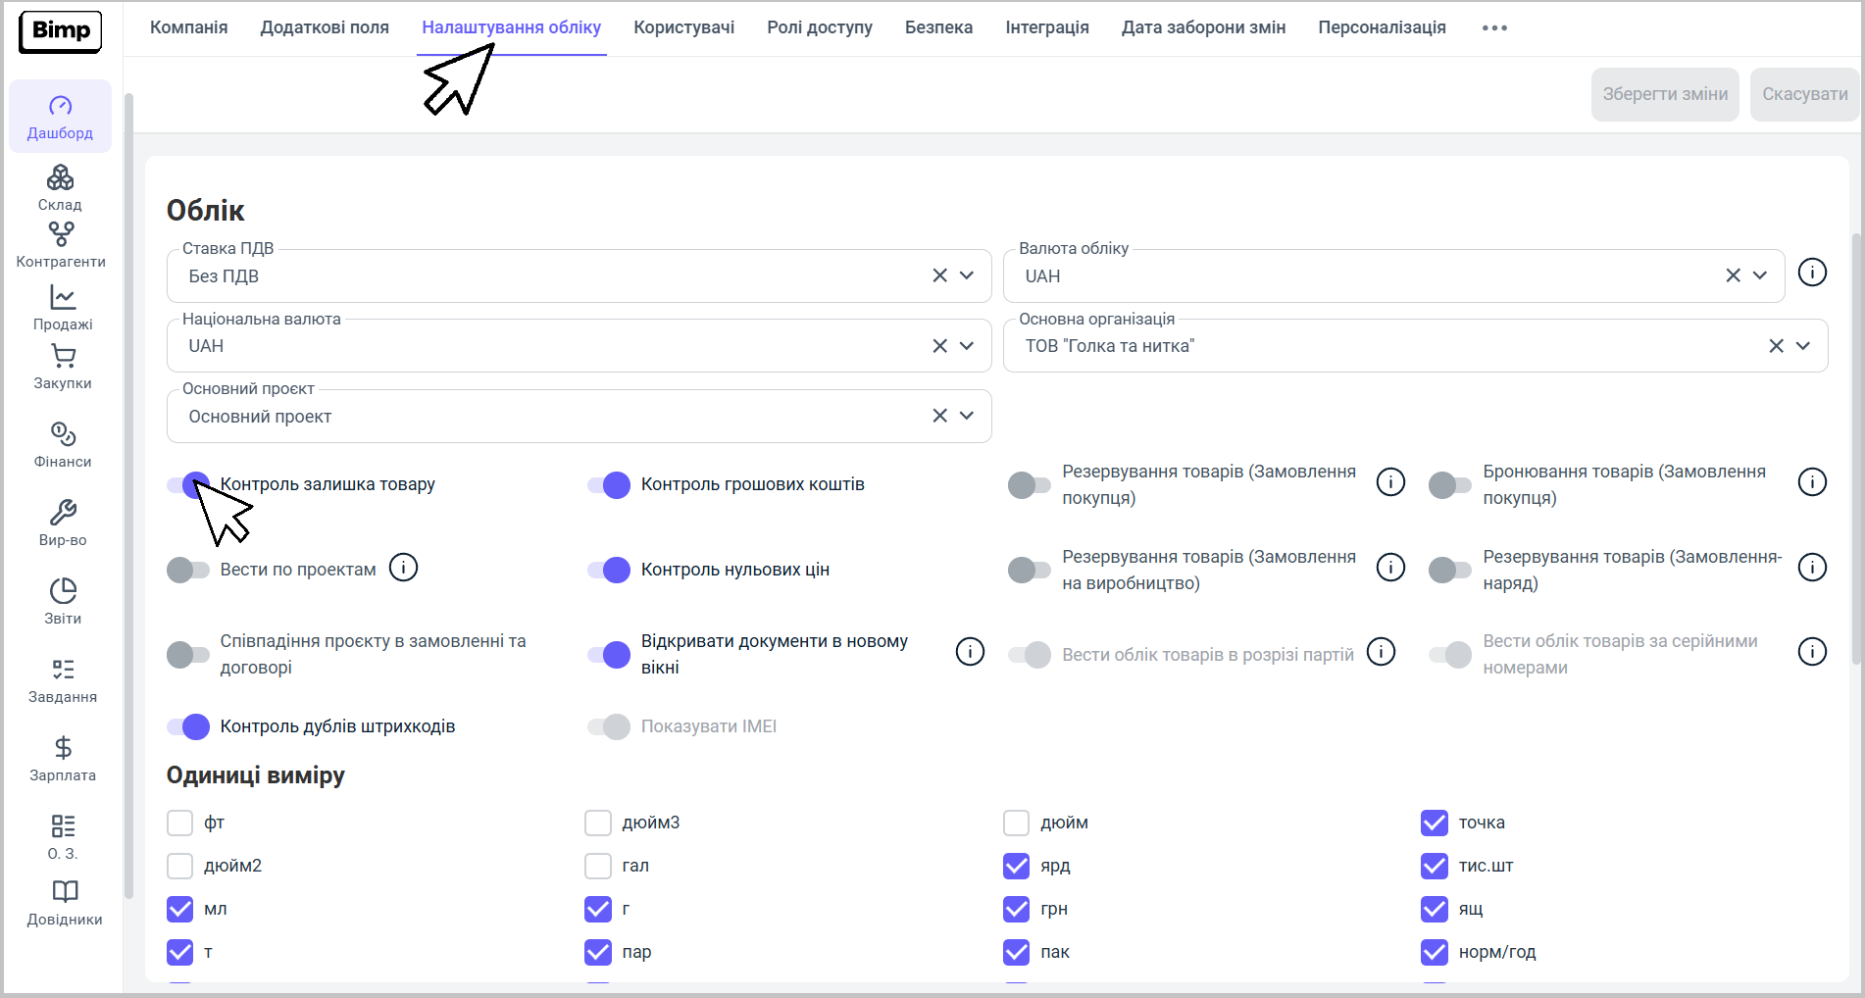Check the дюйм3 unit checkbox
1865x998 pixels.
[598, 823]
